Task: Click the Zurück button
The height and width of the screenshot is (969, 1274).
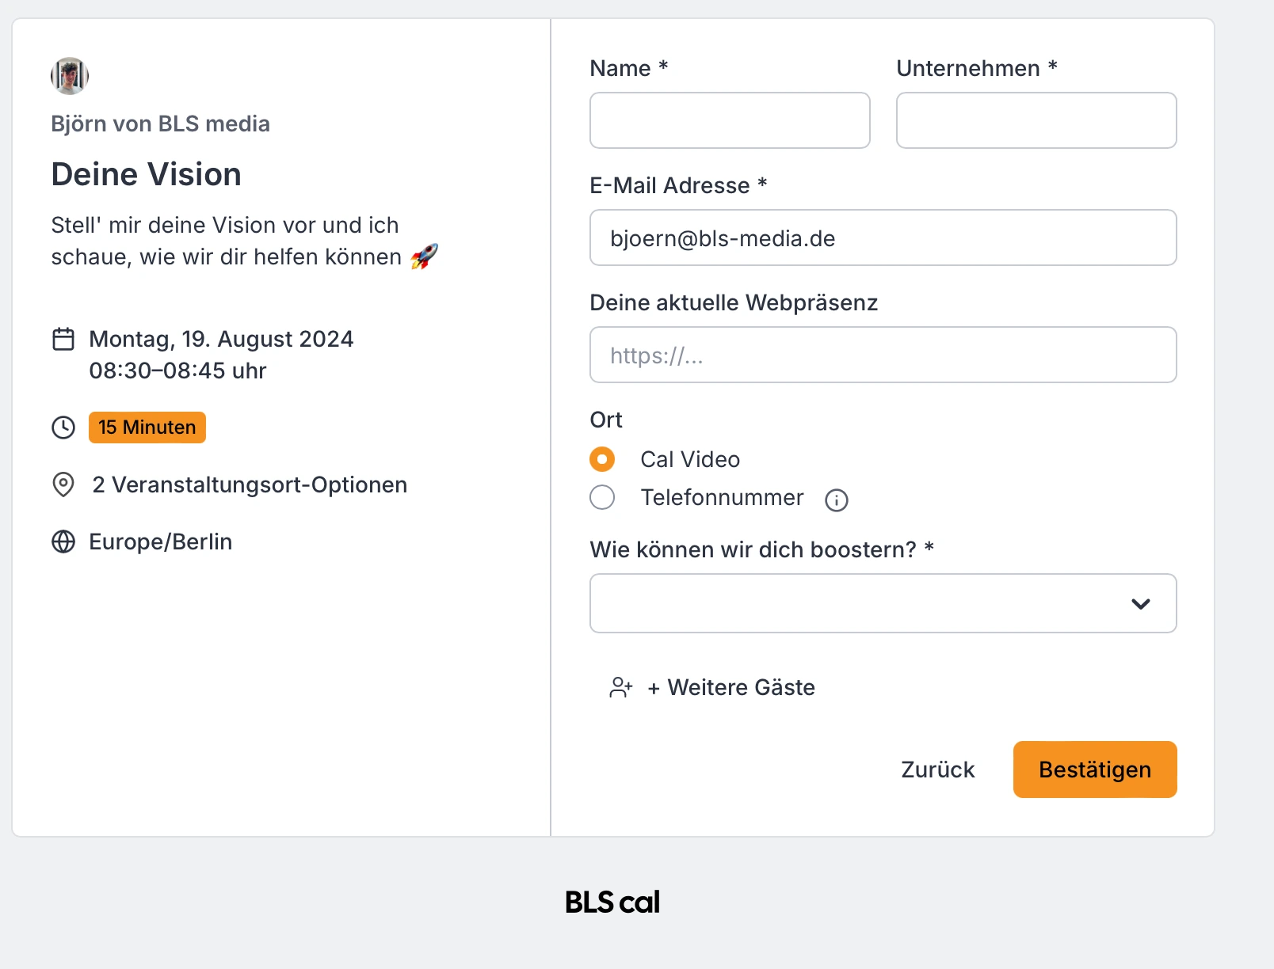Action: 936,769
